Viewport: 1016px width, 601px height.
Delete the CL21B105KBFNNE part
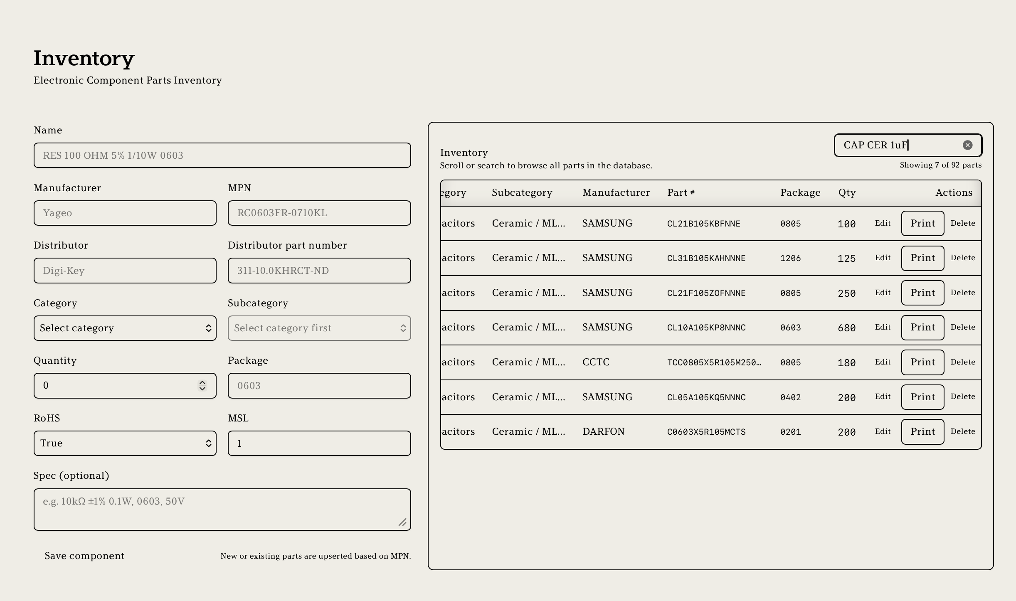pos(963,223)
